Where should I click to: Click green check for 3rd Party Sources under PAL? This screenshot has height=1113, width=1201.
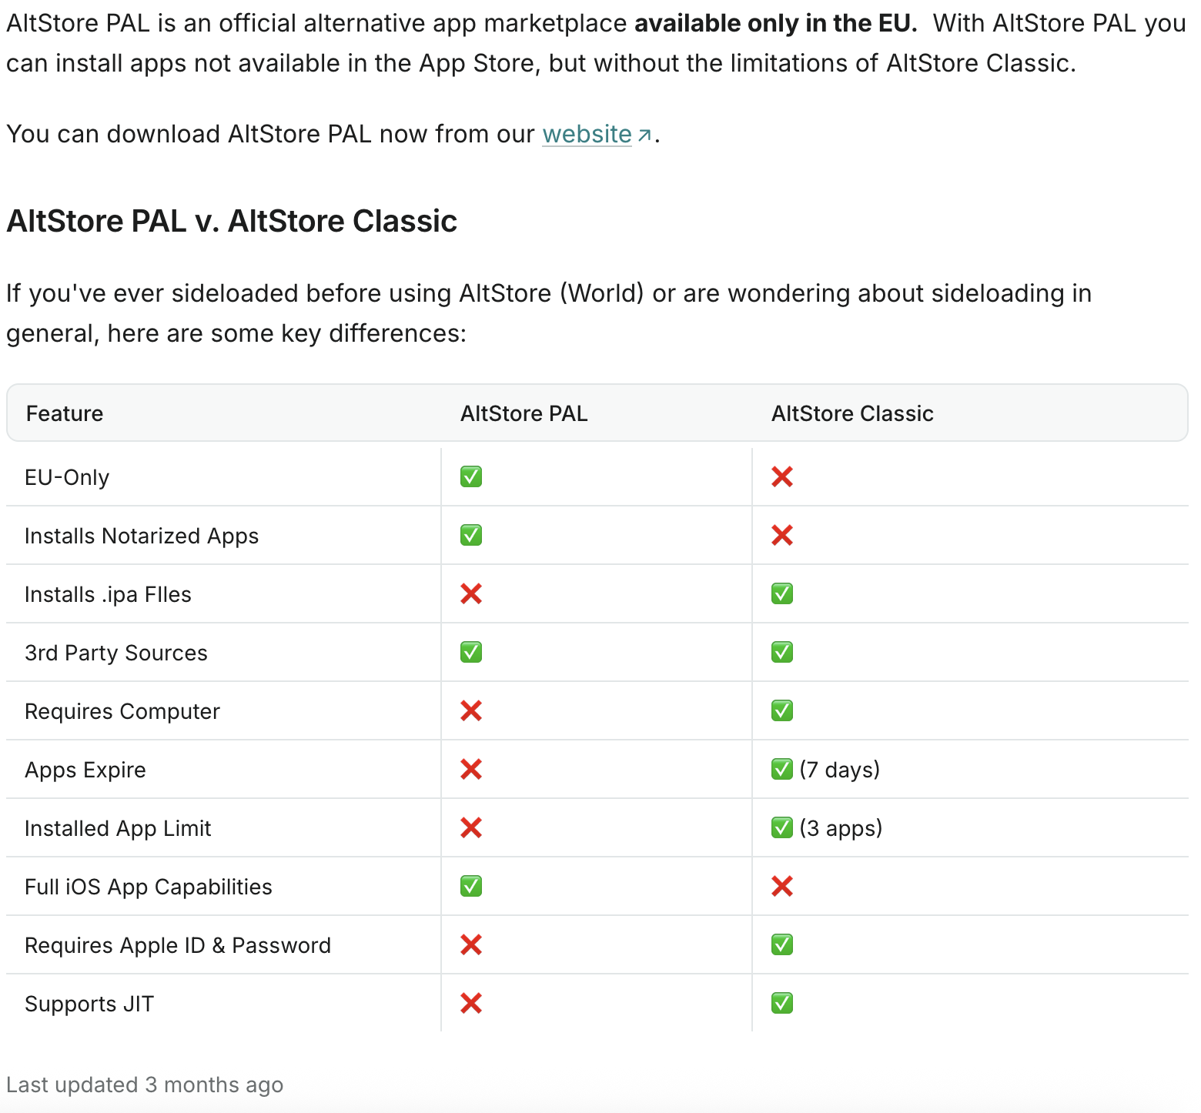click(x=471, y=653)
